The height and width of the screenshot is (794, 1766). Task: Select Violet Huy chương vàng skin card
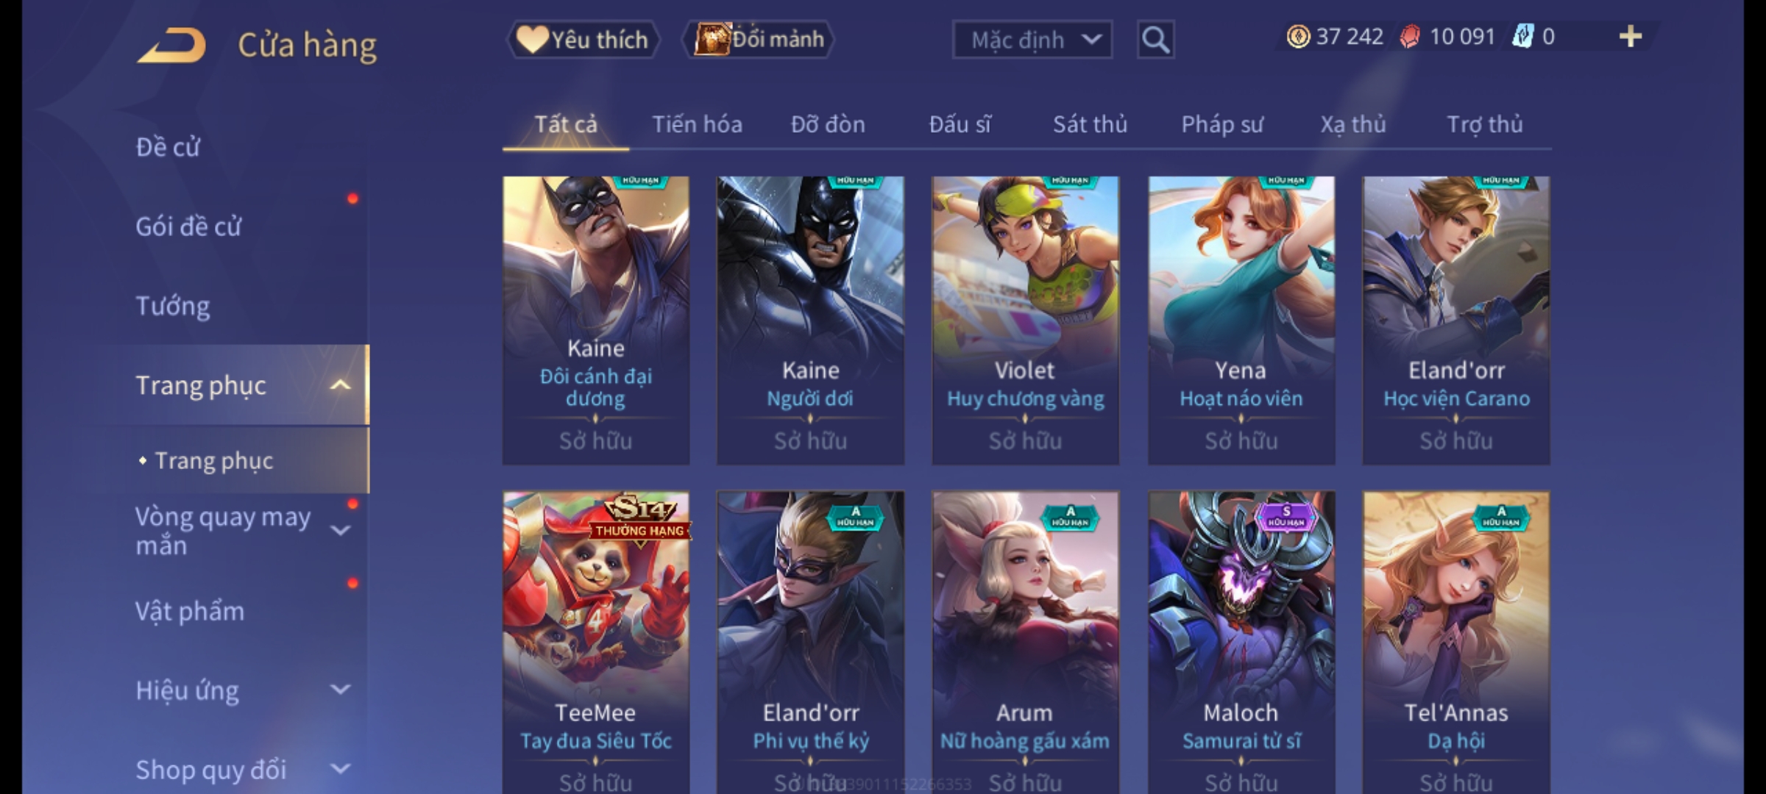click(x=1026, y=320)
